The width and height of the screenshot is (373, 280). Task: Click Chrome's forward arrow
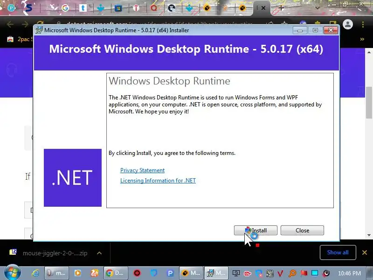[x=25, y=24]
